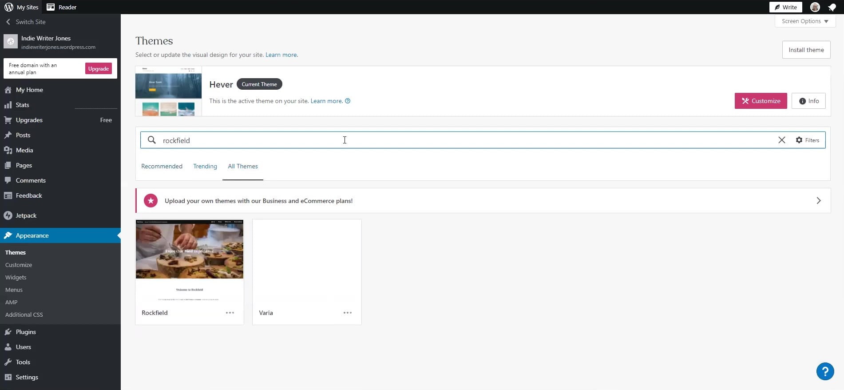
Task: Switch to the Recommended tab
Action: tap(162, 166)
